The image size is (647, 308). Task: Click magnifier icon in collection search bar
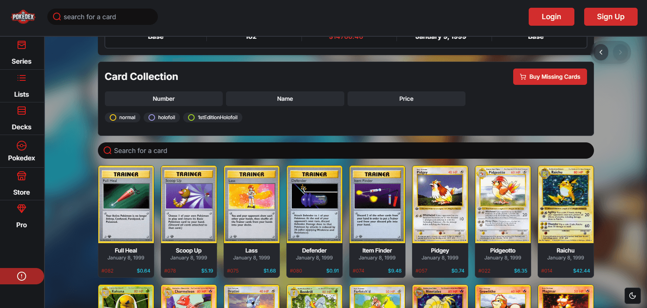(108, 151)
